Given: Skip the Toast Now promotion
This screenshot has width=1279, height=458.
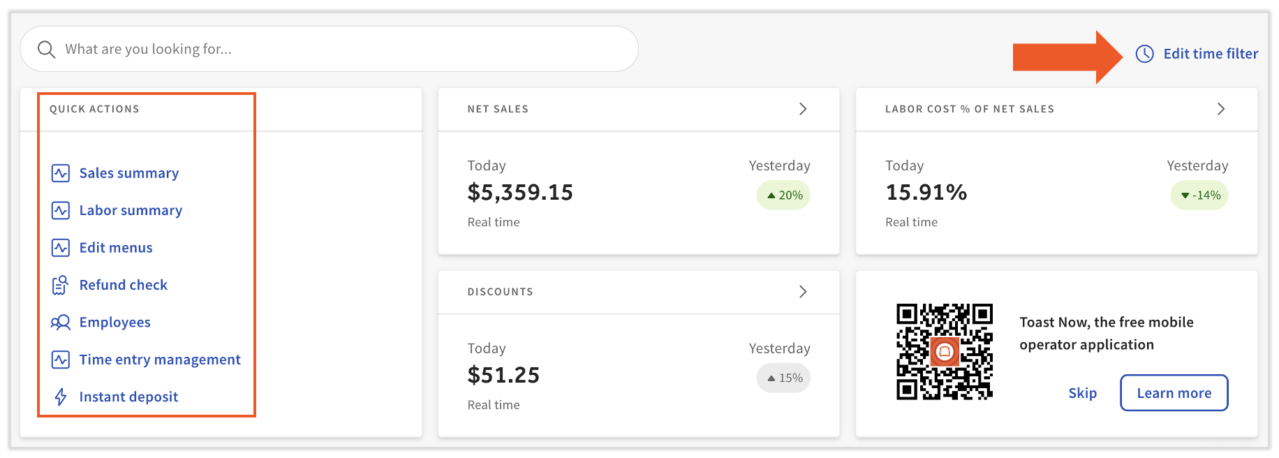Looking at the screenshot, I should coord(1082,393).
